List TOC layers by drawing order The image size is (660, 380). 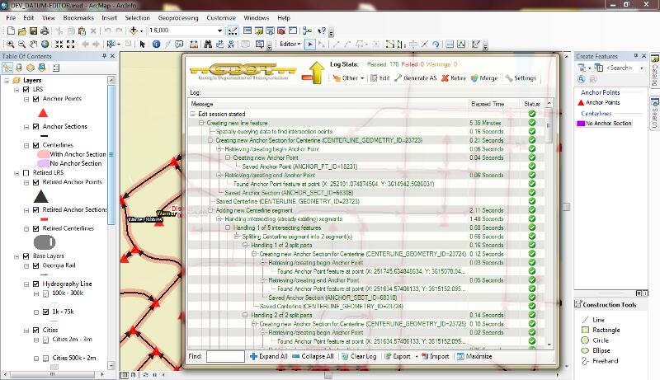coord(7,68)
